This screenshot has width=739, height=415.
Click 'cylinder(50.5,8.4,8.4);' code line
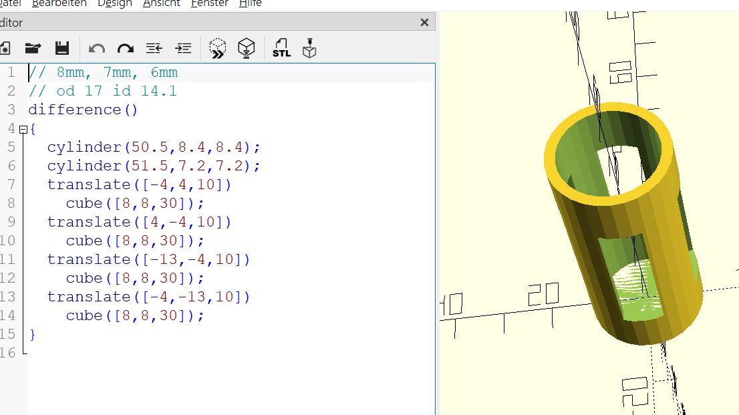[154, 147]
